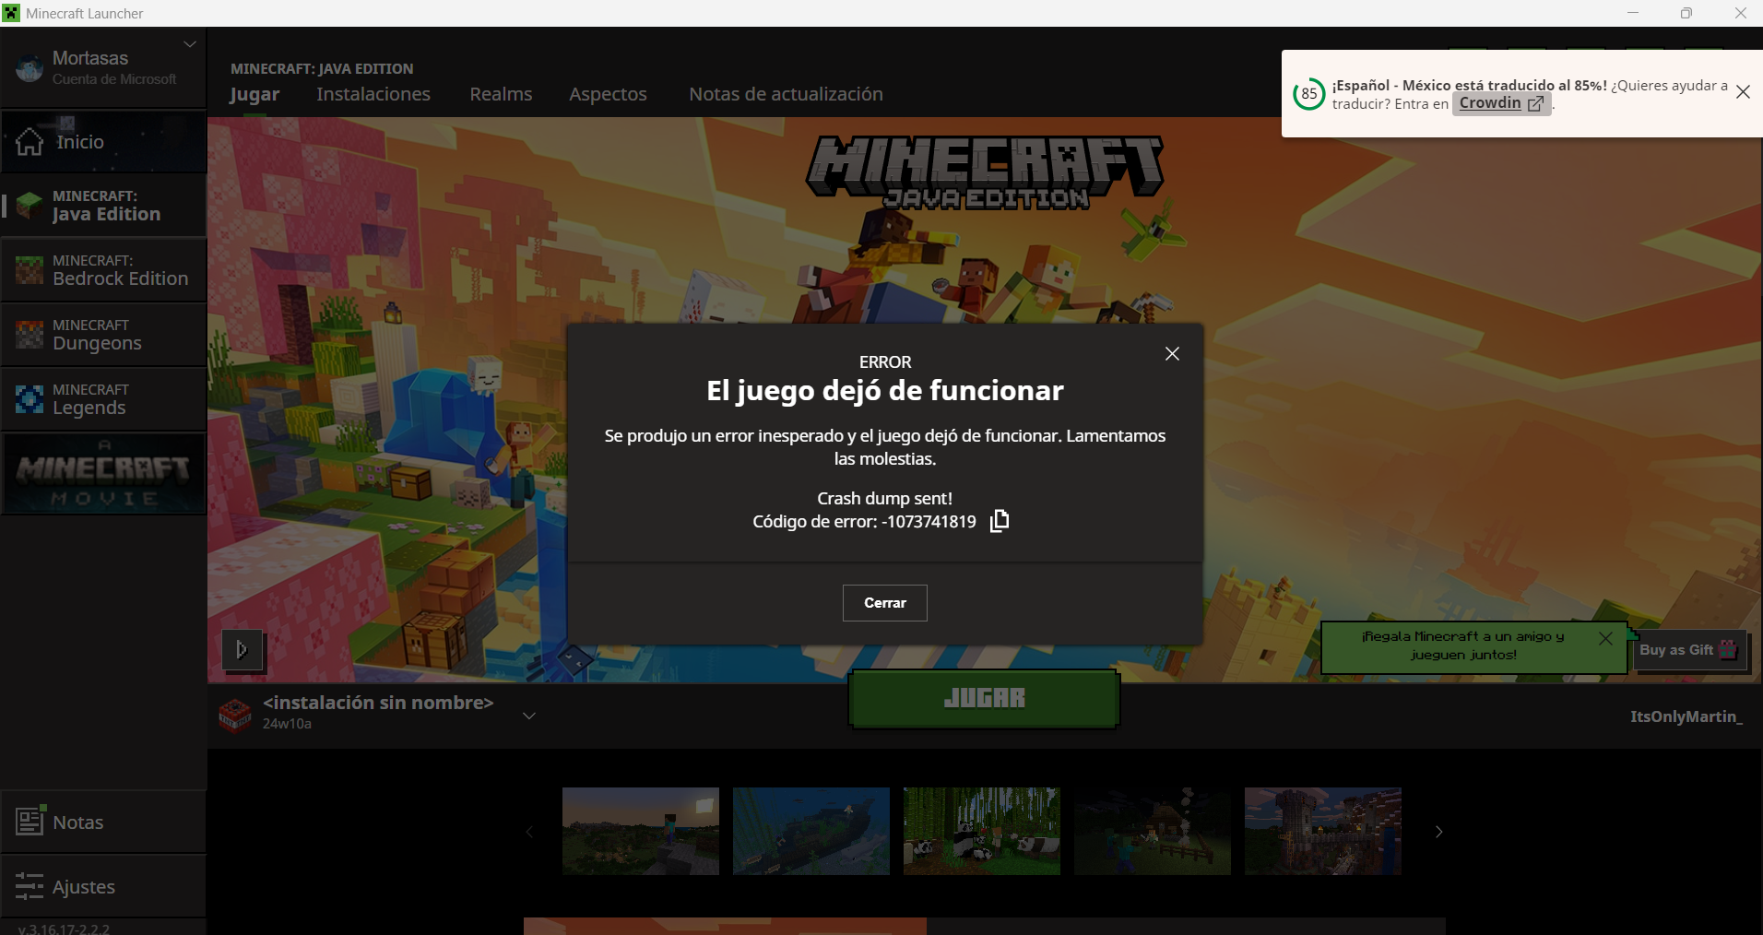Click the green JUGAR play button
This screenshot has width=1763, height=935.
tap(984, 699)
